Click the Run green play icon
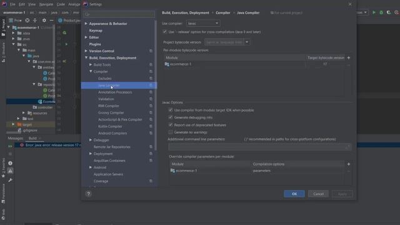The width and height of the screenshot is (400, 225). pos(374,12)
